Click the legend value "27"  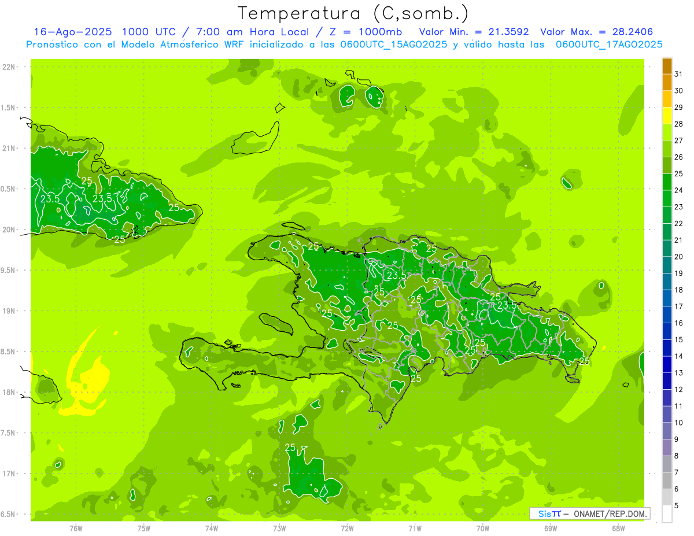pyautogui.click(x=679, y=141)
